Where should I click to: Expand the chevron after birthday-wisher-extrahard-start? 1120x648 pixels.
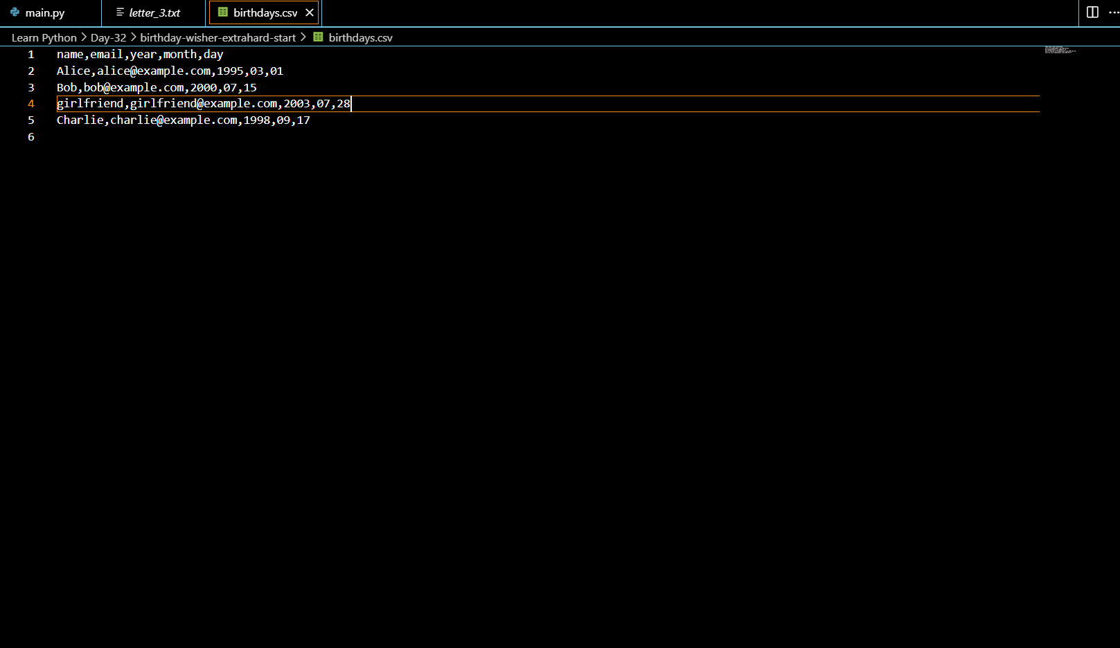tap(303, 37)
